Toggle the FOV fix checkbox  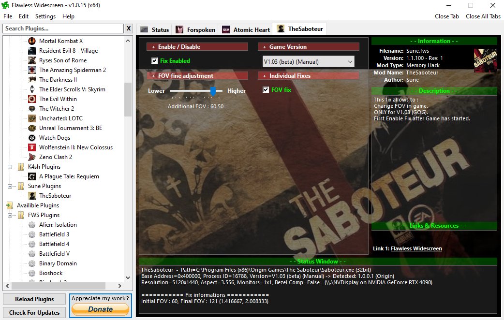266,89
